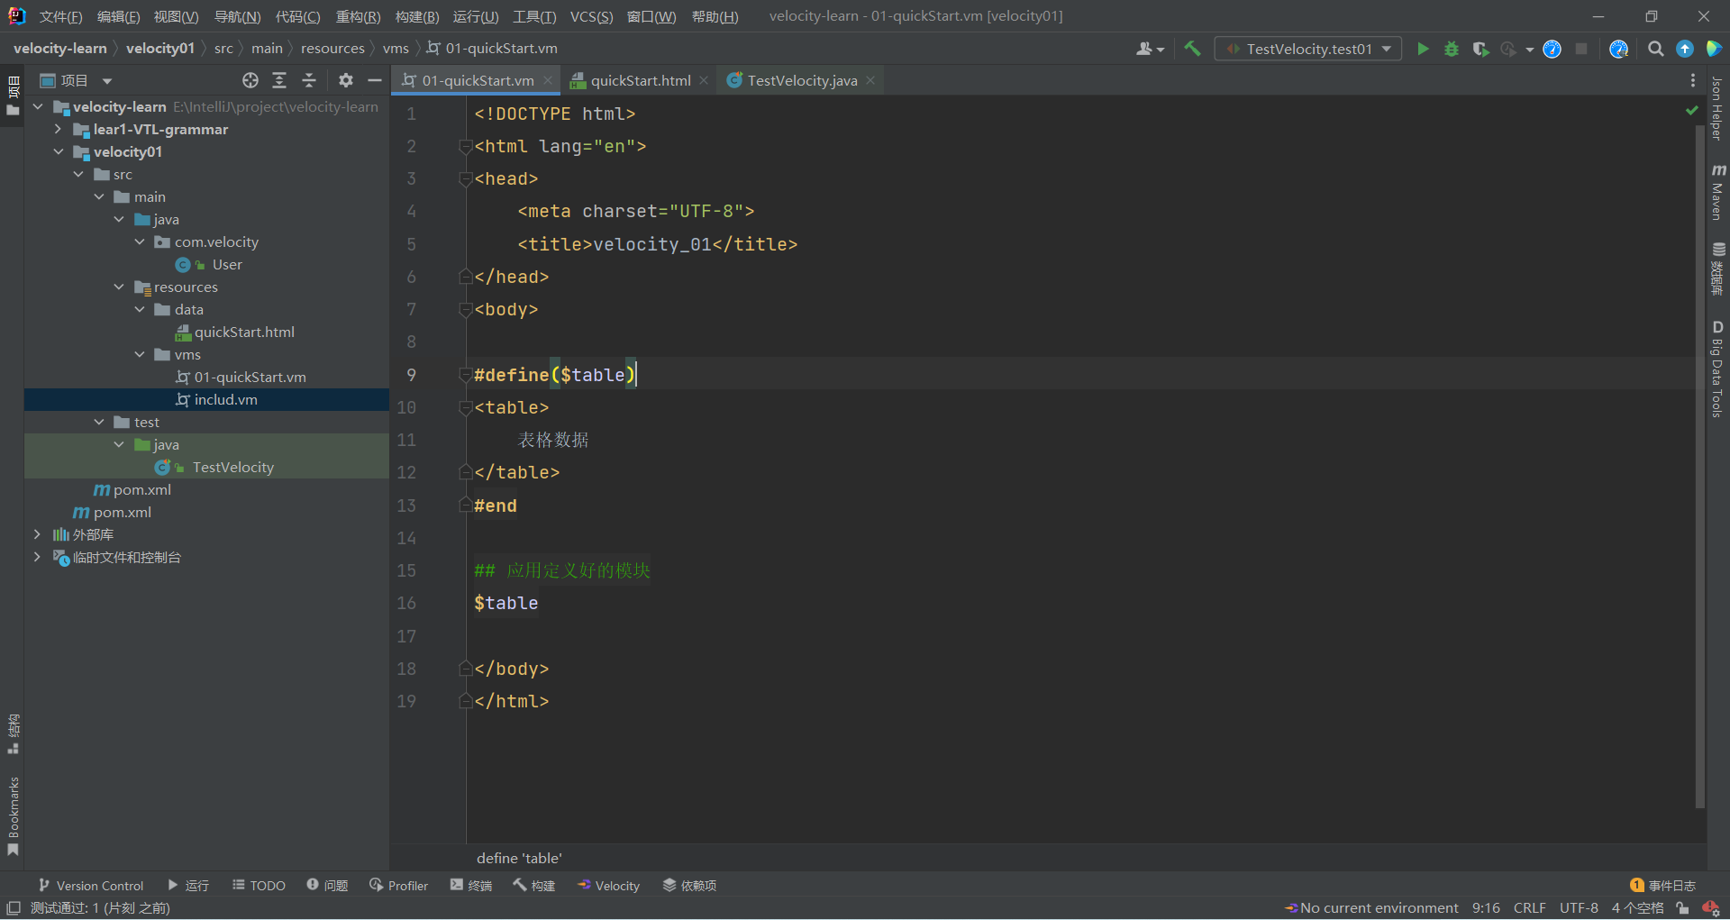The image size is (1730, 920).
Task: Toggle read-only lock icon in status bar
Action: [x=1682, y=908]
